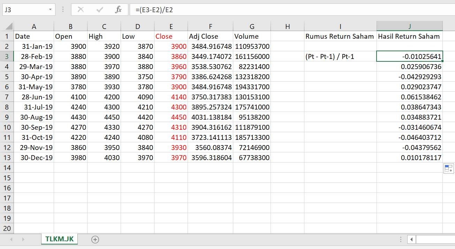Open the Auto Fill Options dropdown

448,168
